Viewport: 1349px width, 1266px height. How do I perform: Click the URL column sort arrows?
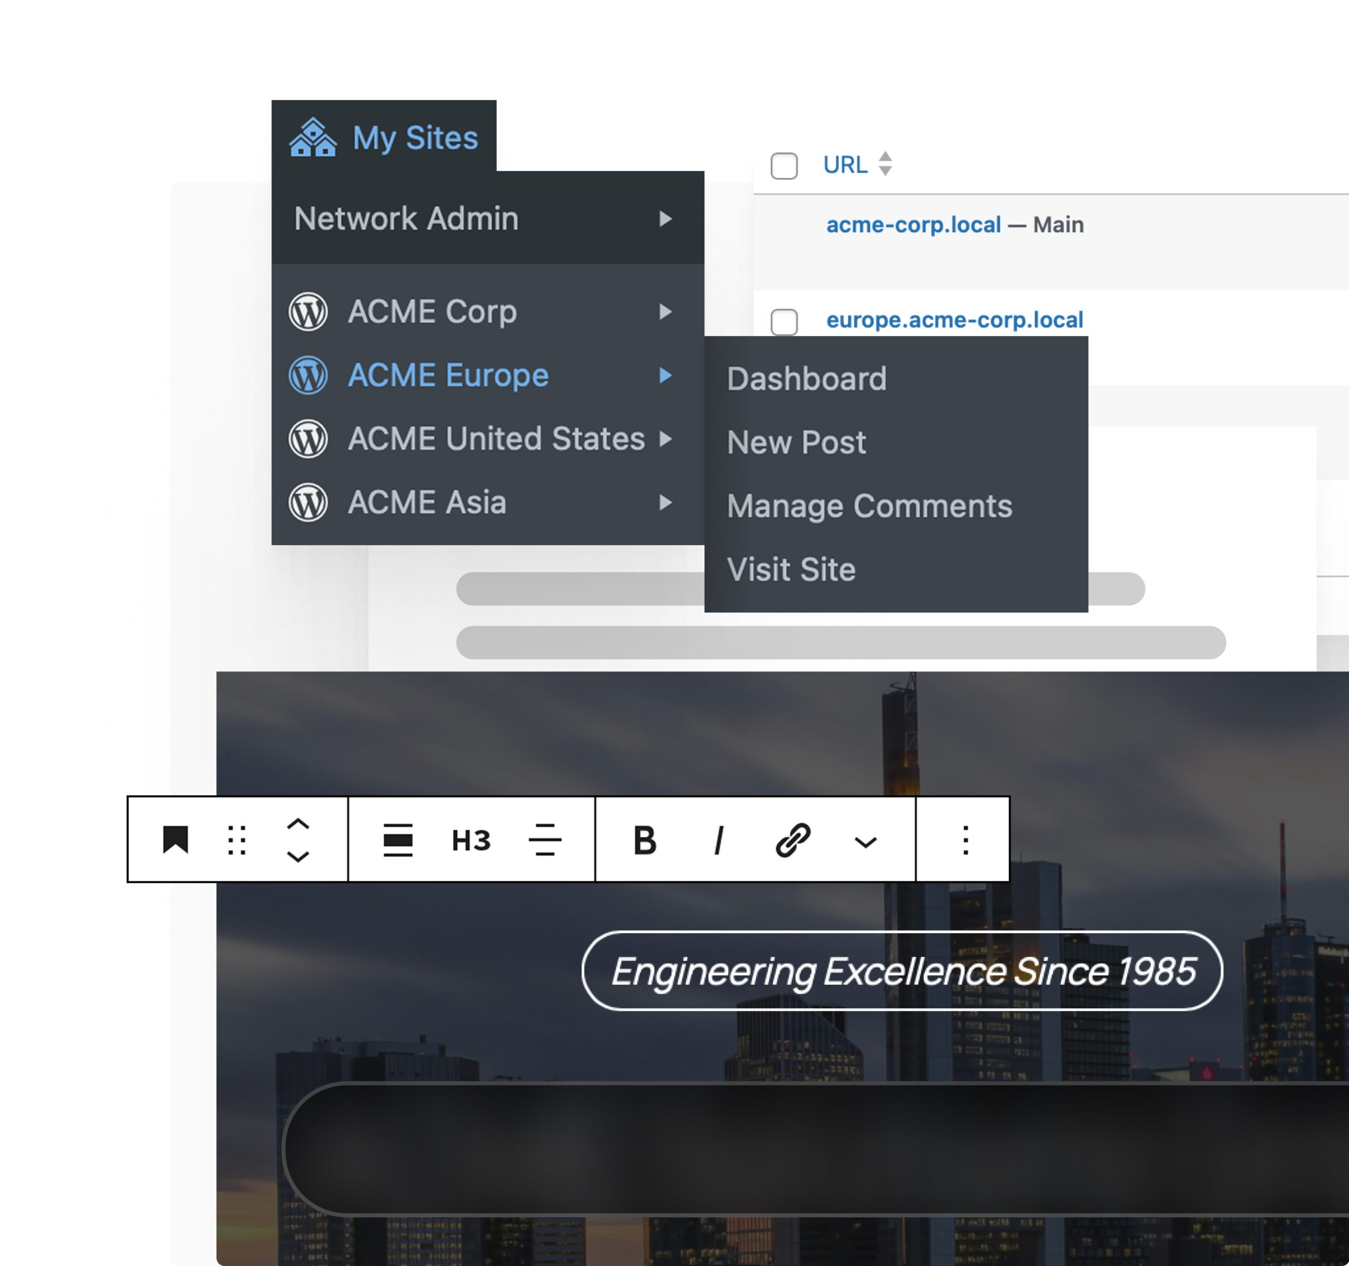(x=885, y=163)
